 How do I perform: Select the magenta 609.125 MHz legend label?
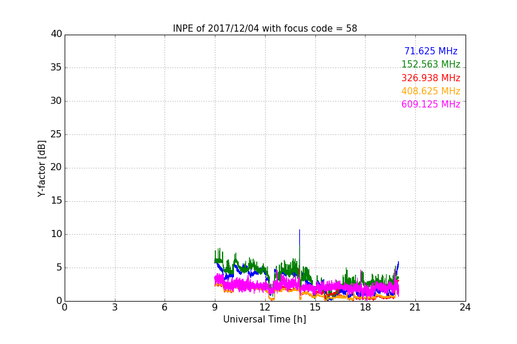pos(431,104)
